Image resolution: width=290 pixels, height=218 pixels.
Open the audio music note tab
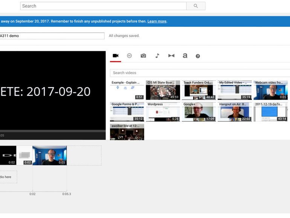coord(157,56)
